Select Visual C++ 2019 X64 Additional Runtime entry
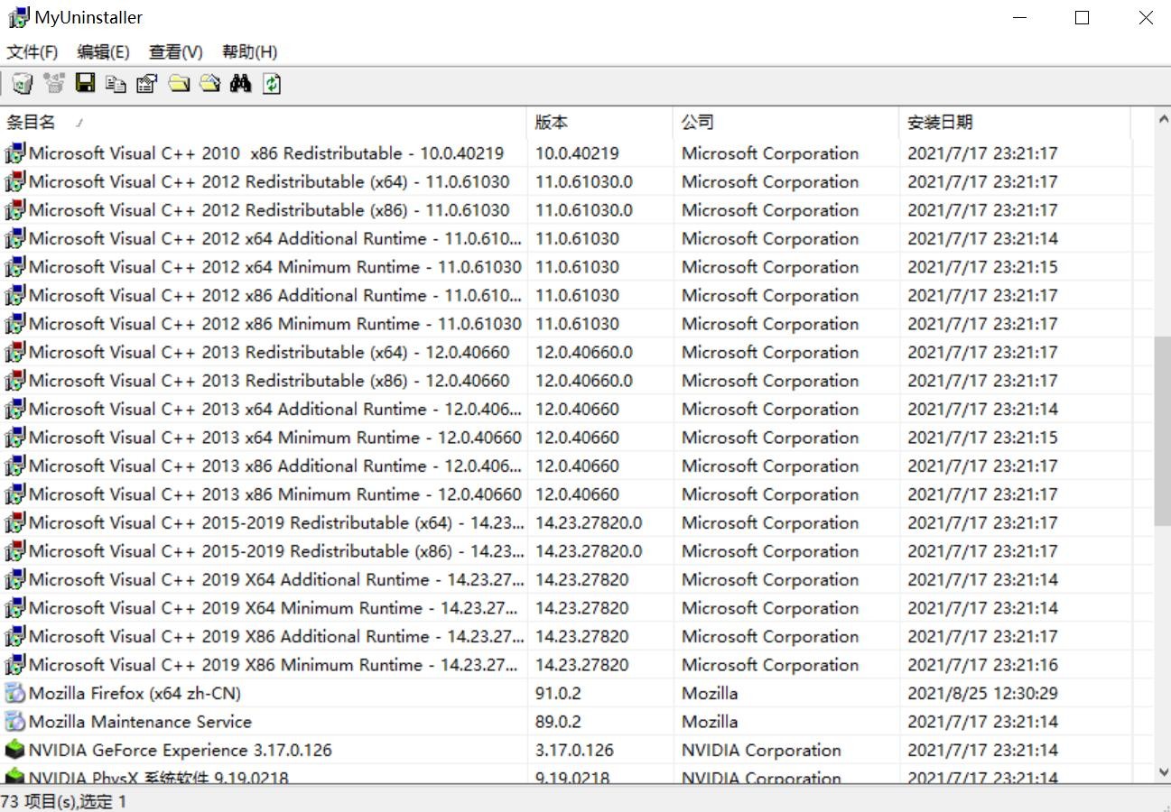 [276, 579]
